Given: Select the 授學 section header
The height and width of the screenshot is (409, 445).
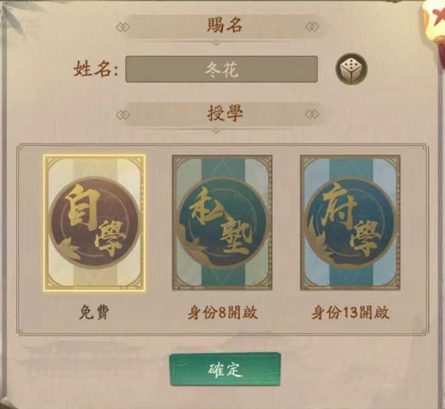Looking at the screenshot, I should pyautogui.click(x=225, y=113).
